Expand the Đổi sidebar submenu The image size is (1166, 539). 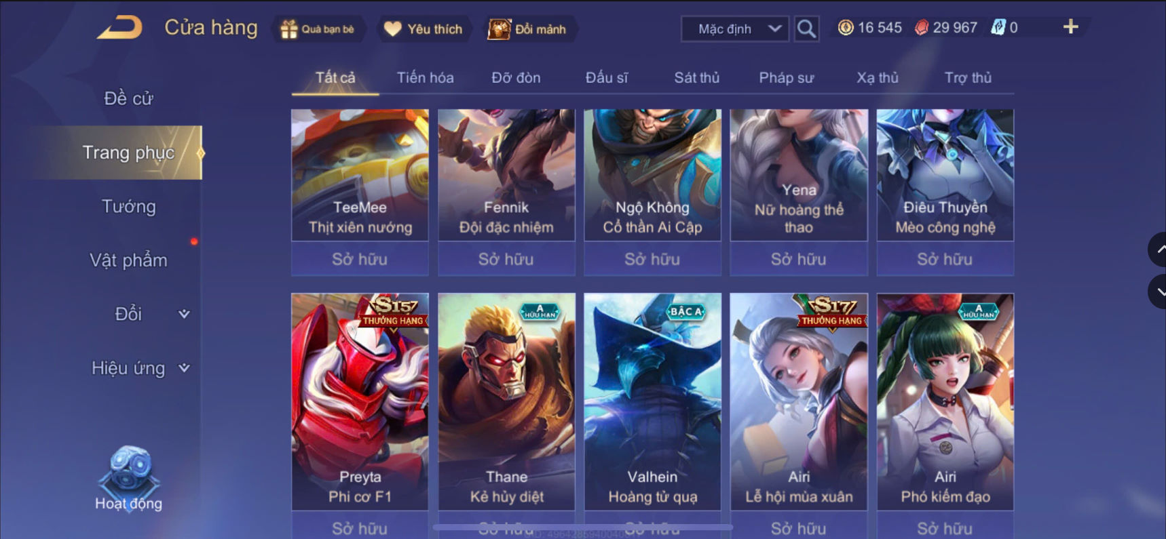tap(183, 314)
